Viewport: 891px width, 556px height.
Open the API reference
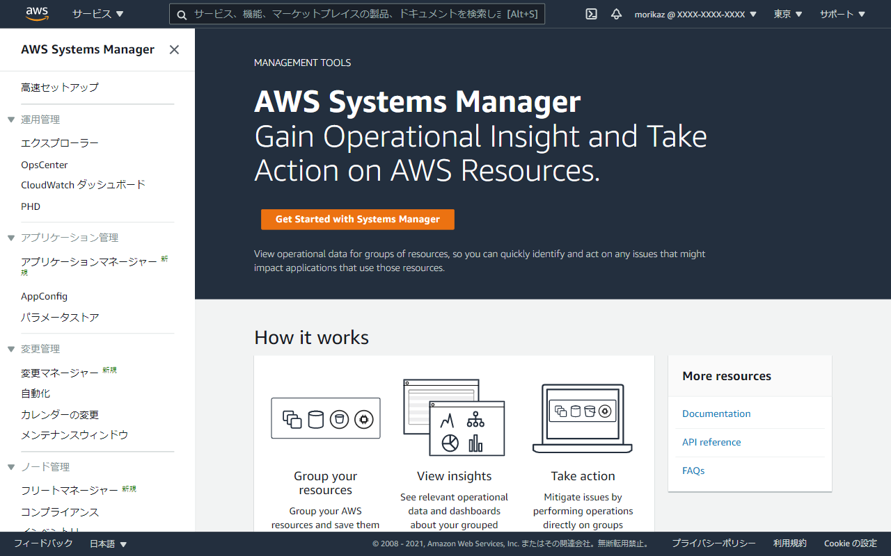pos(711,442)
